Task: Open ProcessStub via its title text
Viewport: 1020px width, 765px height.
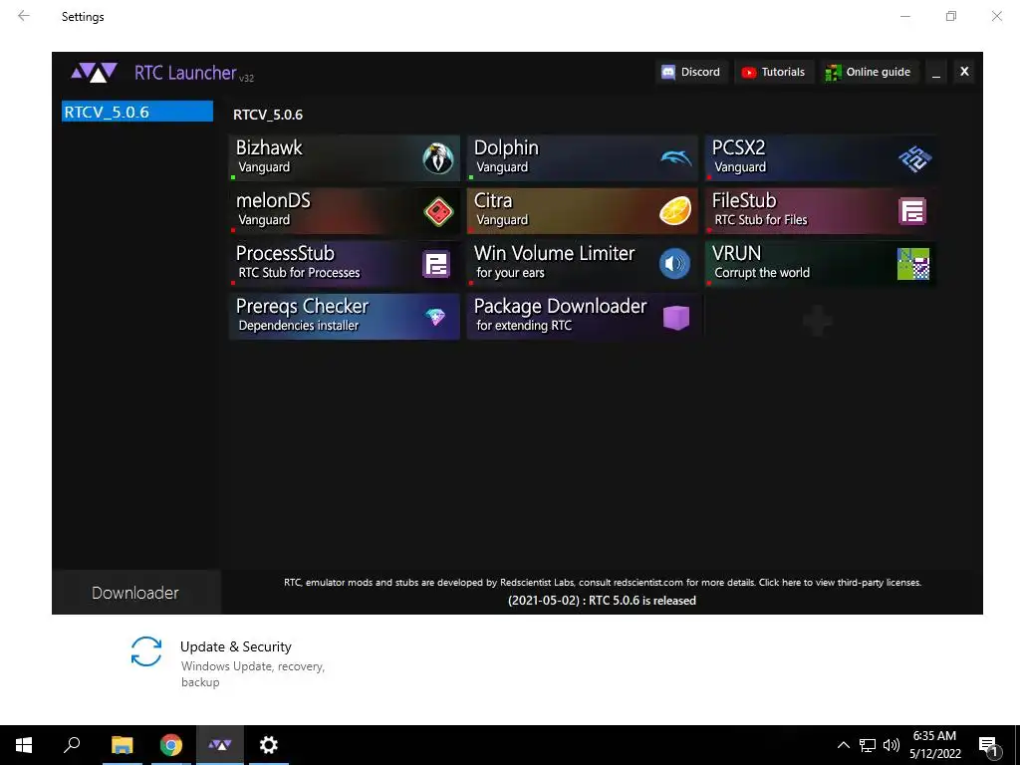Action: point(285,253)
